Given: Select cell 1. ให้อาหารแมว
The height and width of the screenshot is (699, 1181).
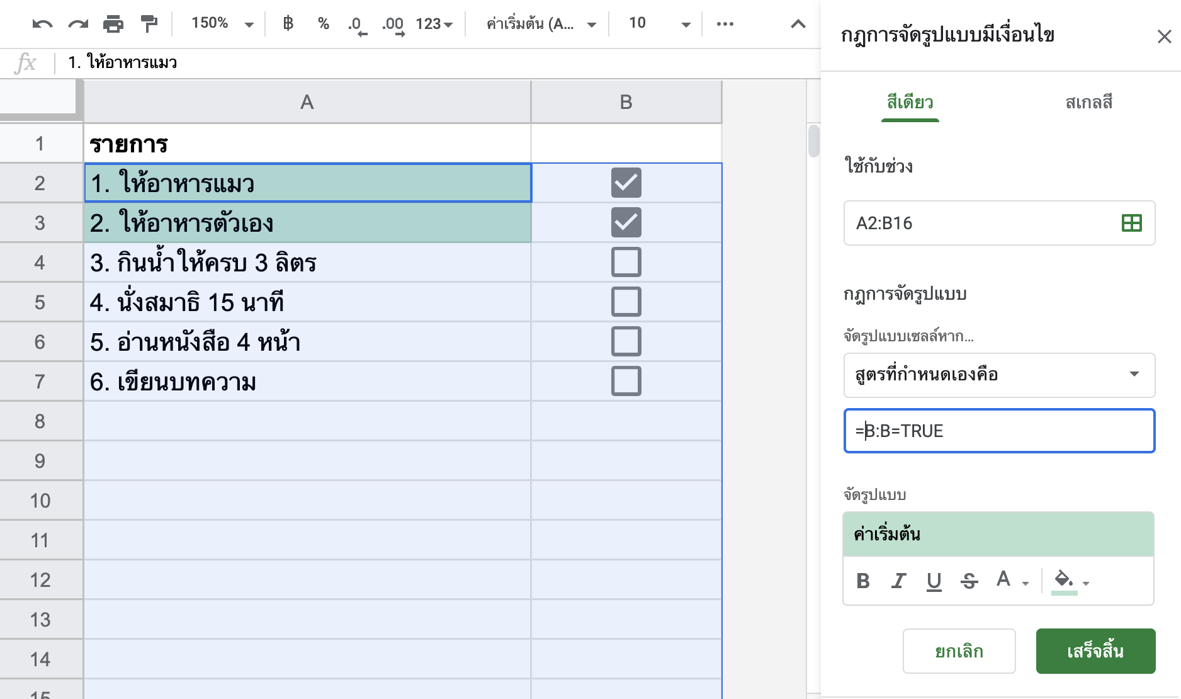Looking at the screenshot, I should tap(307, 183).
